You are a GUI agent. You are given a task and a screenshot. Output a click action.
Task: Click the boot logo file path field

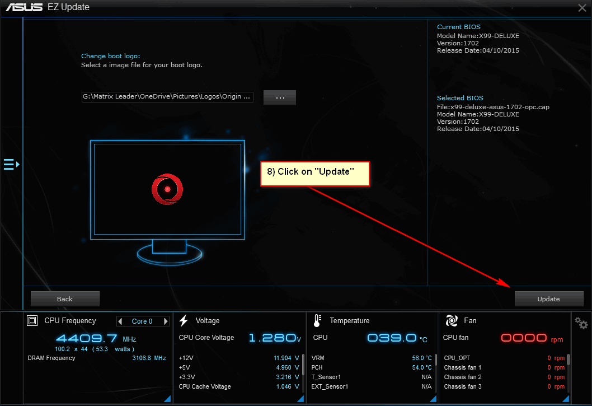(167, 97)
